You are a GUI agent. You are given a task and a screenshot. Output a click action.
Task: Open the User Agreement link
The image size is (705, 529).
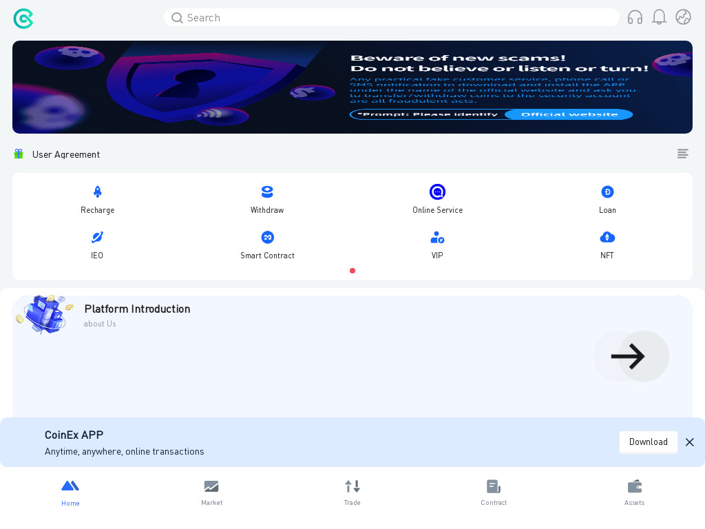click(x=66, y=154)
